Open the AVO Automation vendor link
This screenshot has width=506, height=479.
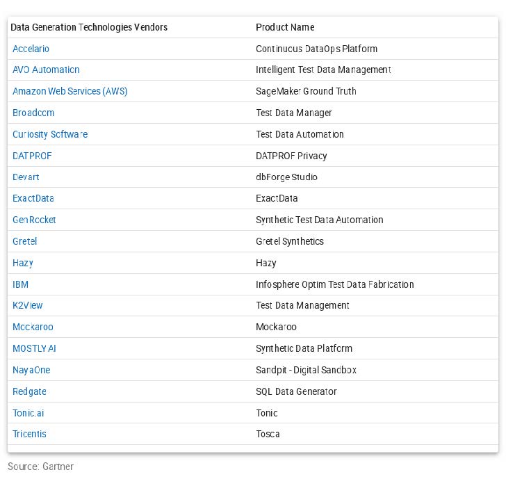[46, 70]
